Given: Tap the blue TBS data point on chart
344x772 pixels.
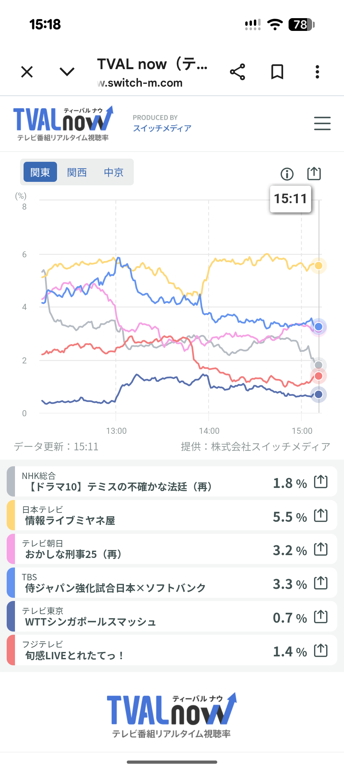Looking at the screenshot, I should [319, 327].
